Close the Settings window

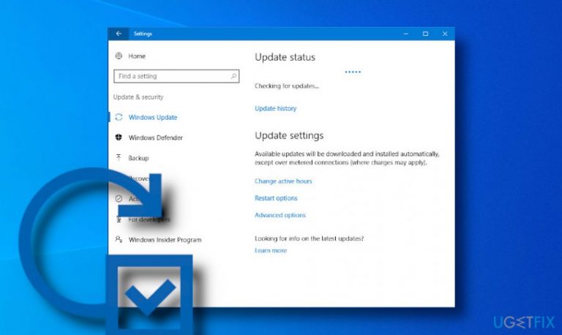445,34
